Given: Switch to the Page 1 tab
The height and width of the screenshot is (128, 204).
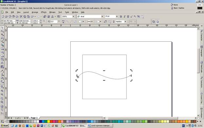Looking at the screenshot, I should point(34,118).
